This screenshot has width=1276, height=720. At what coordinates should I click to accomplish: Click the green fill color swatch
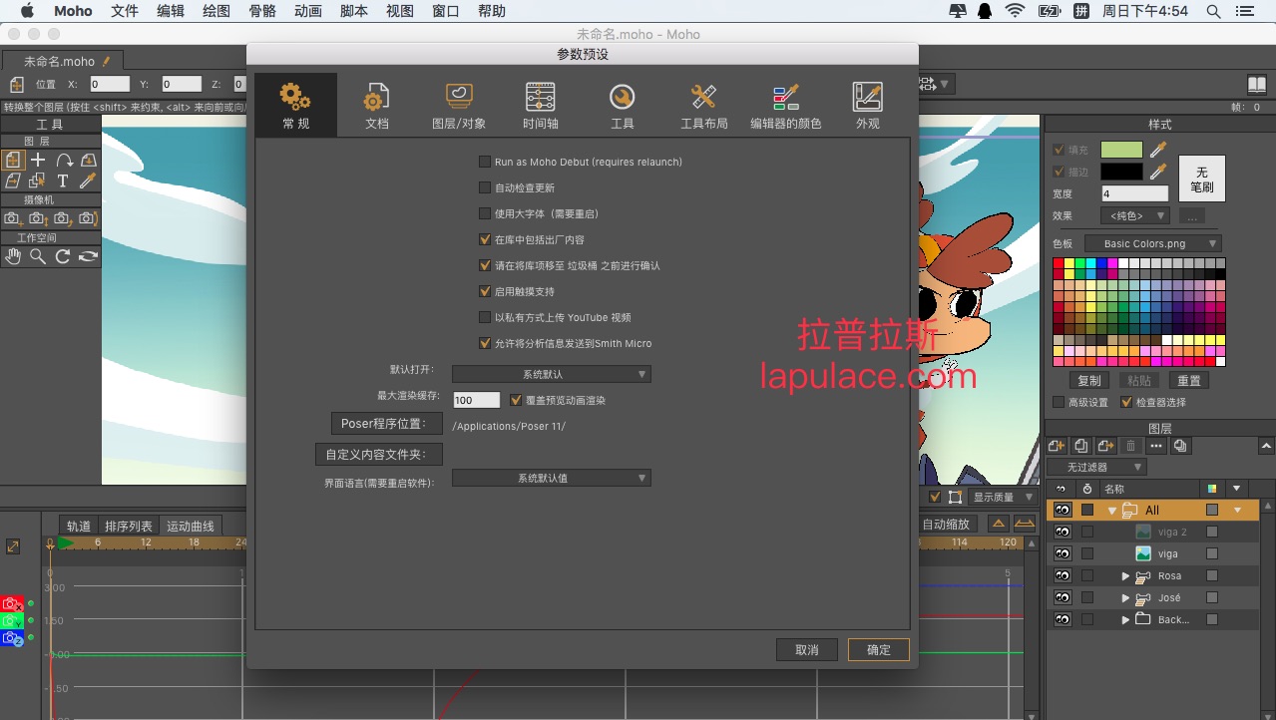[x=1121, y=150]
